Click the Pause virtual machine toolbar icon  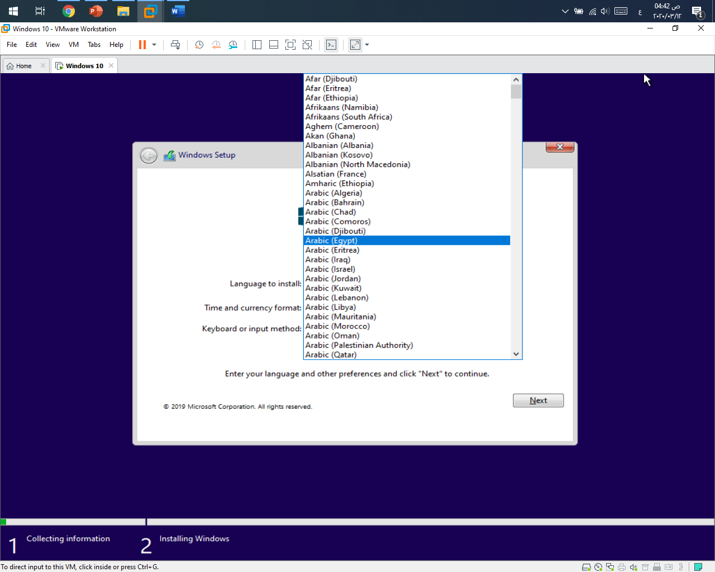142,45
